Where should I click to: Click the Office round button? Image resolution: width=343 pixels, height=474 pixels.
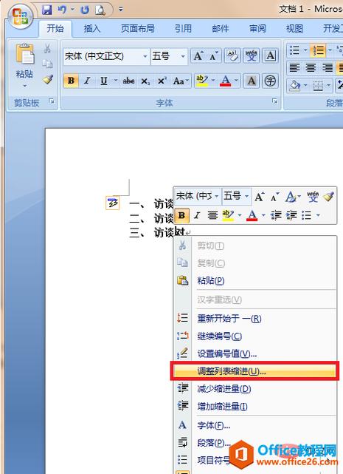21,16
